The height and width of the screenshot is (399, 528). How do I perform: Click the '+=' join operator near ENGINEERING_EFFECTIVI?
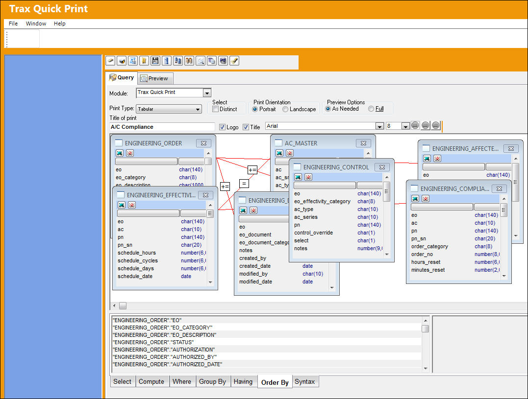click(x=225, y=187)
